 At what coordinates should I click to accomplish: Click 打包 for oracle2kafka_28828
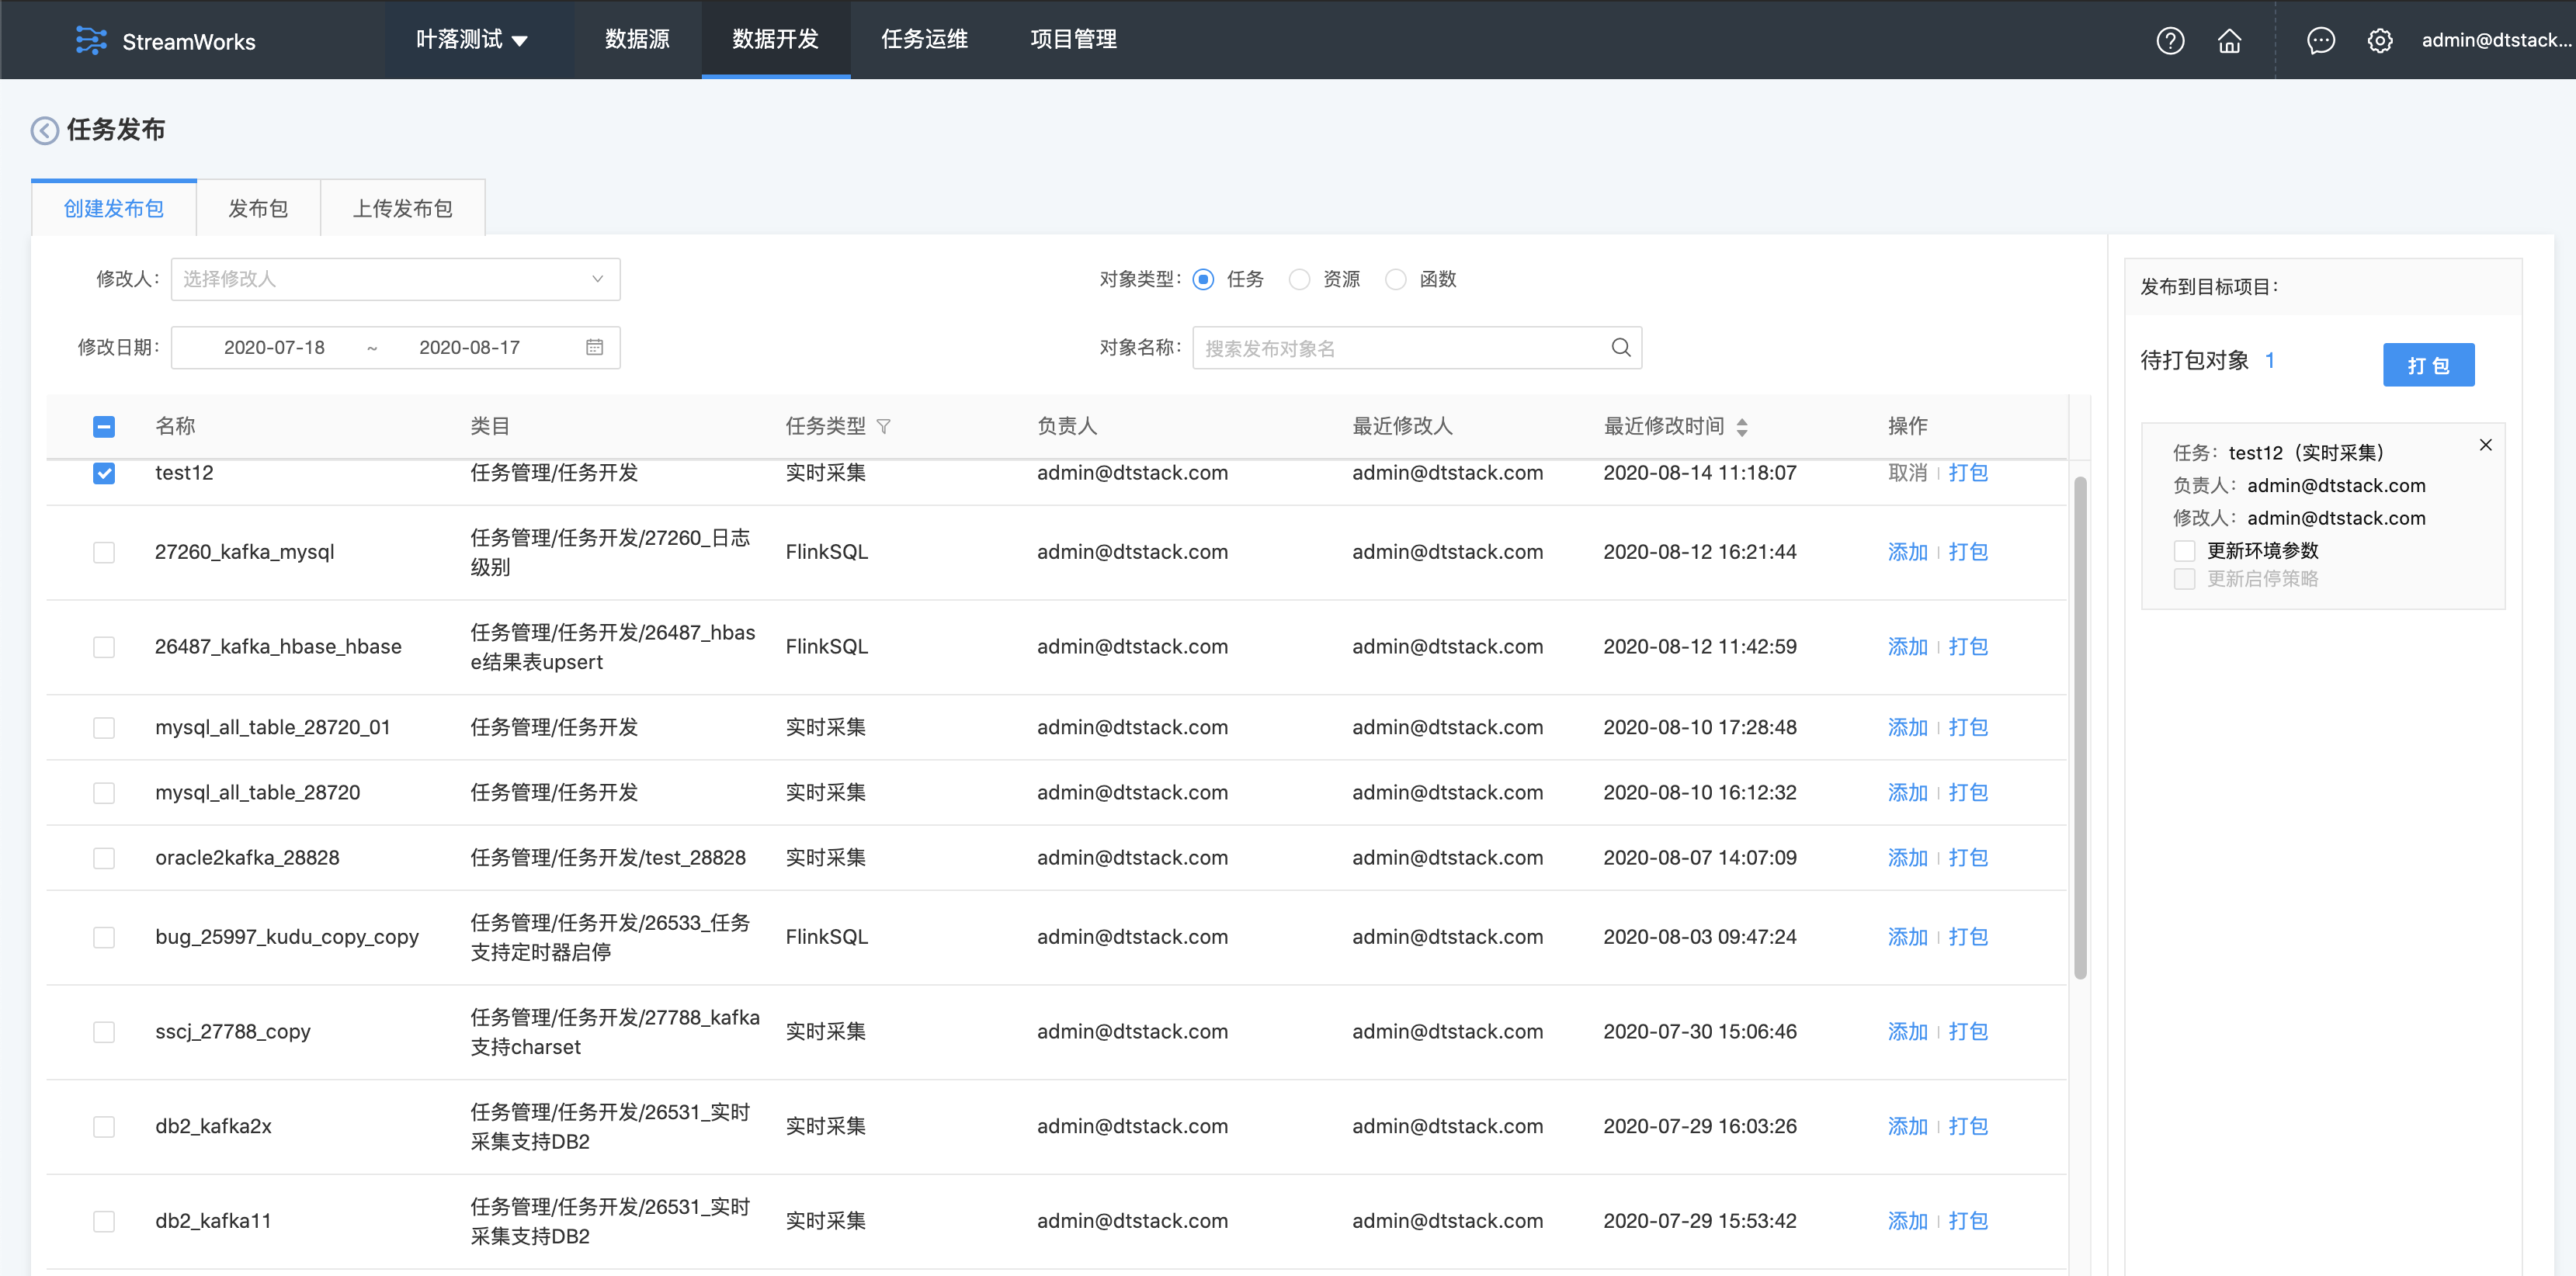click(1968, 858)
